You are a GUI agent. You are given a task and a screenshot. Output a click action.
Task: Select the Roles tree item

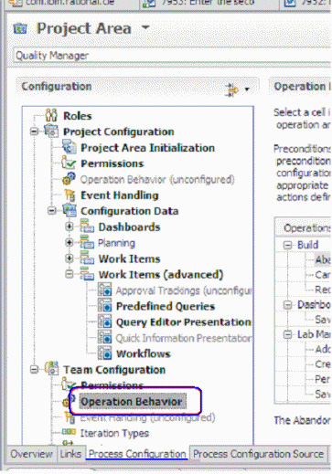(x=78, y=116)
